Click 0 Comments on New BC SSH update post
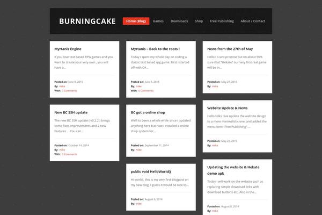Screen dimensions: 322x215 [x=69, y=154]
